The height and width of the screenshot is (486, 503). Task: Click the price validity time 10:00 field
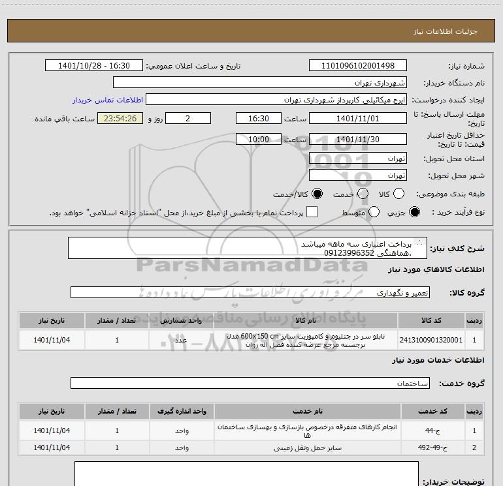pyautogui.click(x=259, y=139)
